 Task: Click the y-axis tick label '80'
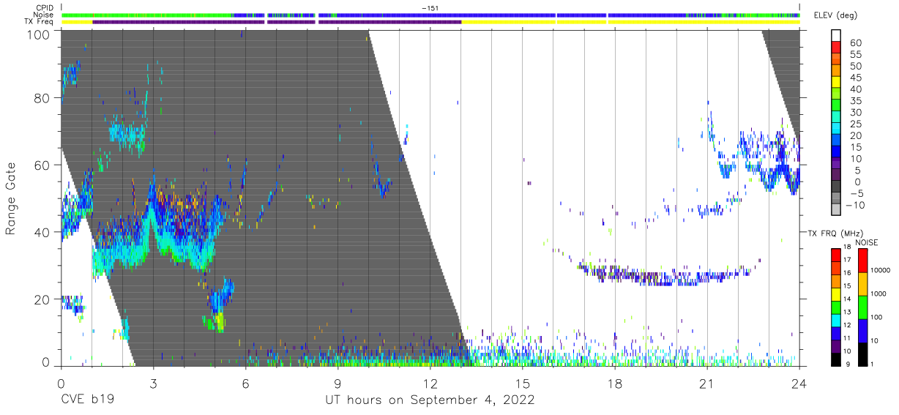42,98
